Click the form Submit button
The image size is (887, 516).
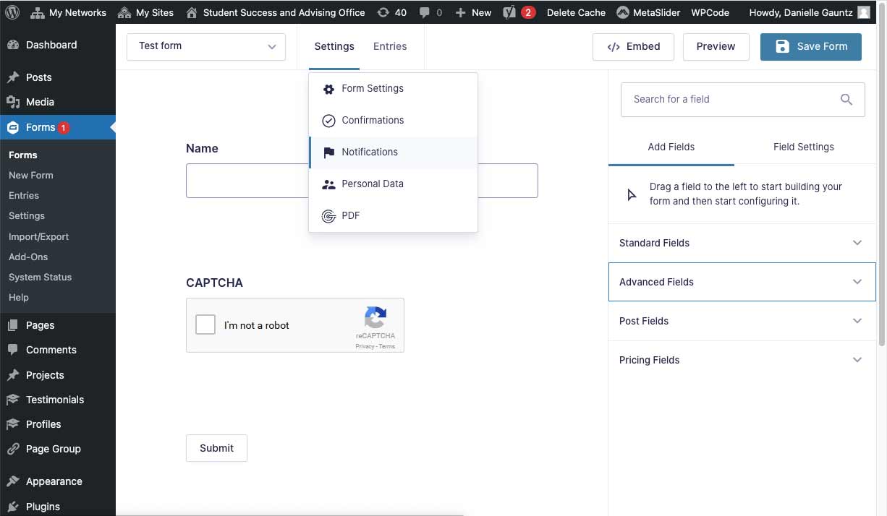click(216, 448)
